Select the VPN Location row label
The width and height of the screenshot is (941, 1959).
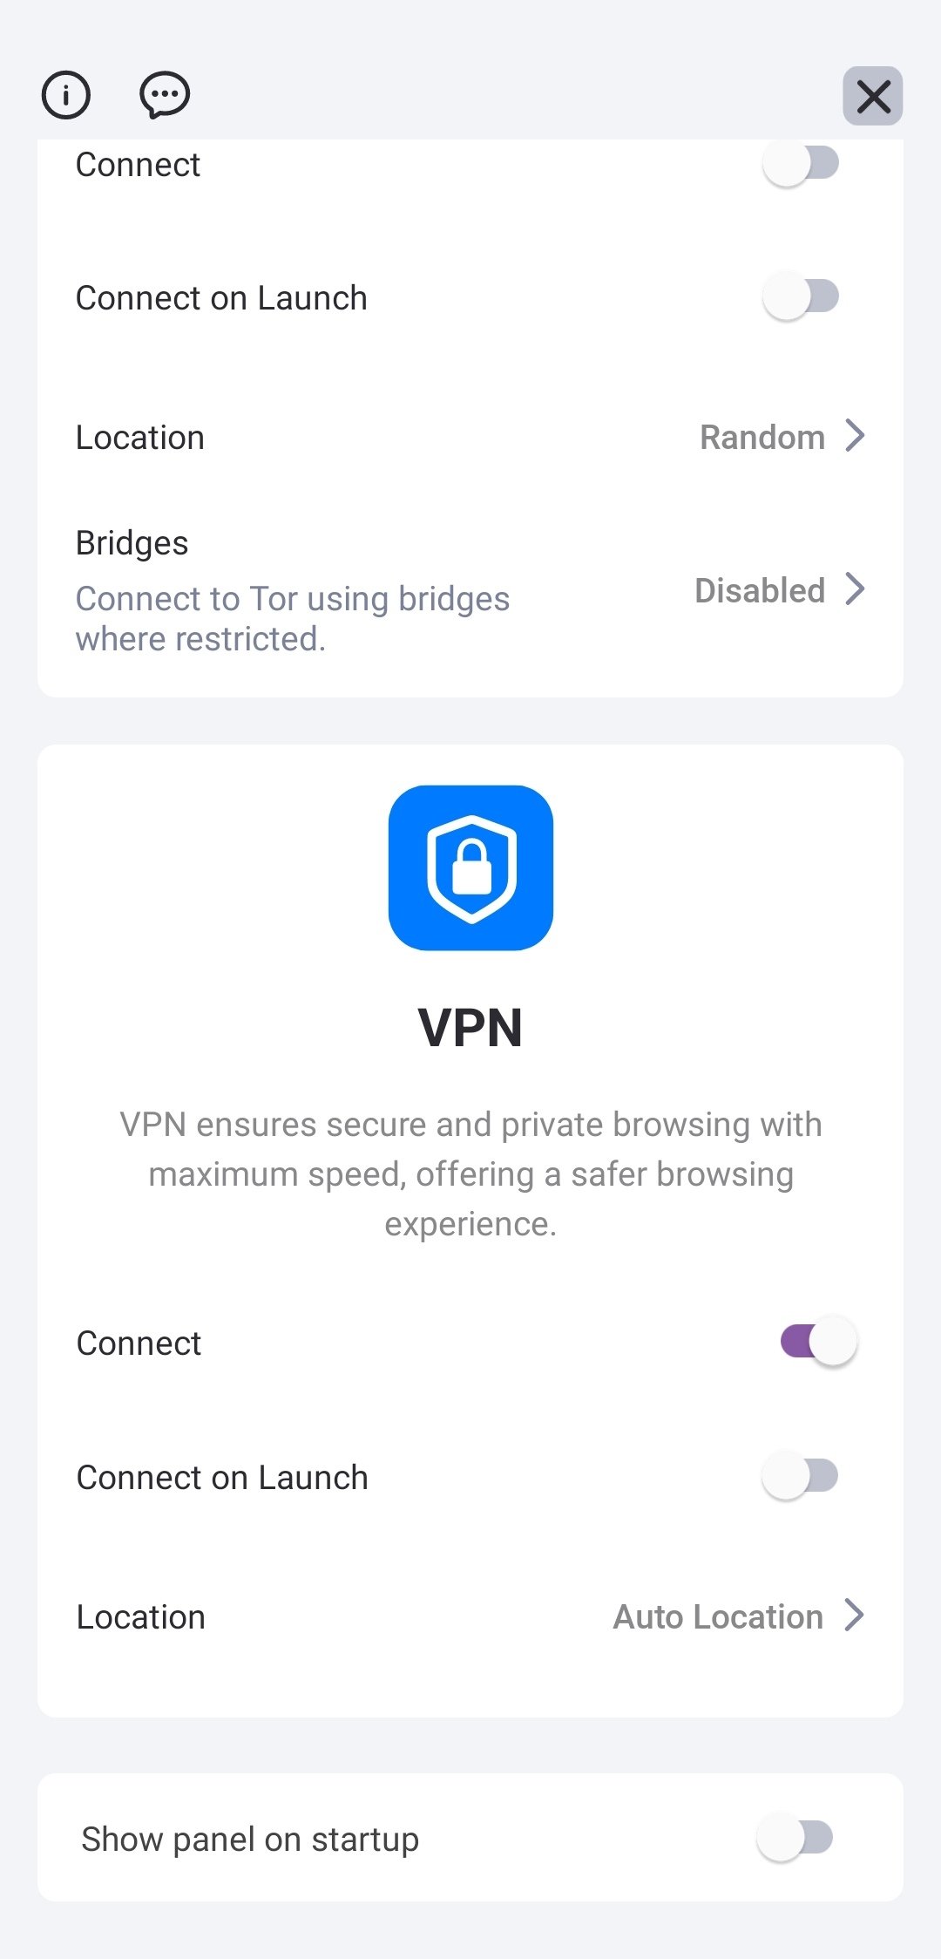click(141, 1617)
